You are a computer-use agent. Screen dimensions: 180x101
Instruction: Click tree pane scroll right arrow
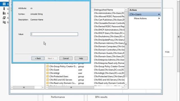click(x=43, y=87)
